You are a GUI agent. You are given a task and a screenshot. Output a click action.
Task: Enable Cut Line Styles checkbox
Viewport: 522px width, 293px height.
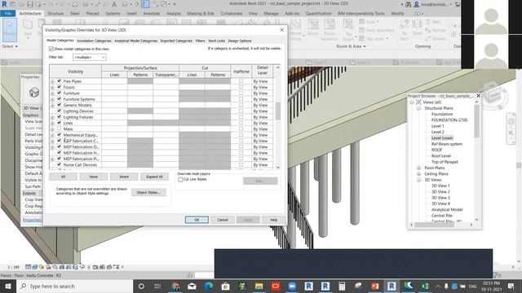coord(180,179)
